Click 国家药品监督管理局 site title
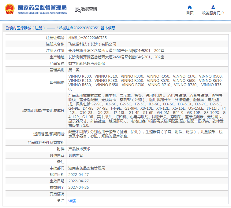The image size is (231, 208). click(x=42, y=8)
